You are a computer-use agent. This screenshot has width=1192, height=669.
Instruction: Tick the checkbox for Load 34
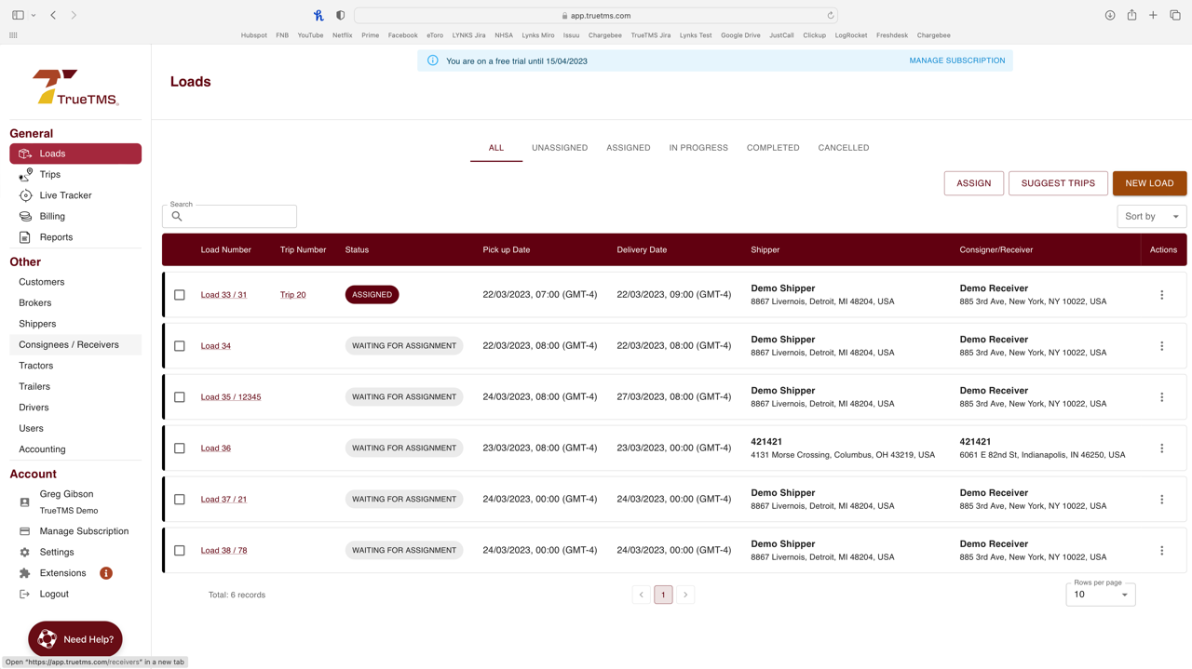pyautogui.click(x=180, y=346)
